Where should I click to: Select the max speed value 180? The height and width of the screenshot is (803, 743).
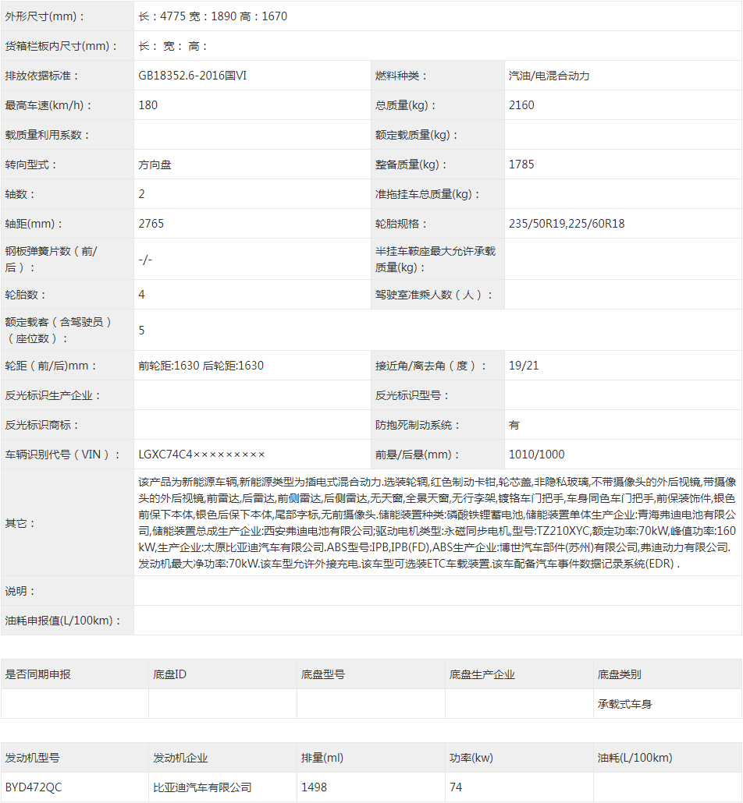[148, 105]
